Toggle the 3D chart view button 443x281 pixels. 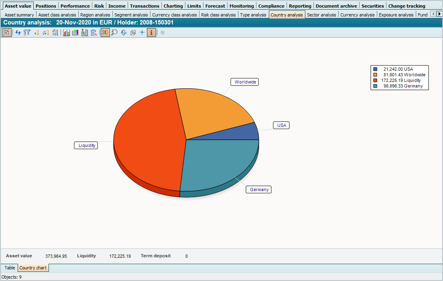click(105, 33)
